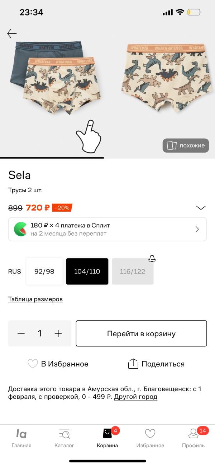Tap Перейти в корзину button
The height and width of the screenshot is (466, 215).
[x=141, y=333]
